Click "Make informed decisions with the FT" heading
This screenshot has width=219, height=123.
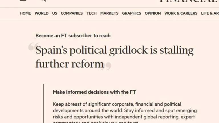click(x=94, y=92)
